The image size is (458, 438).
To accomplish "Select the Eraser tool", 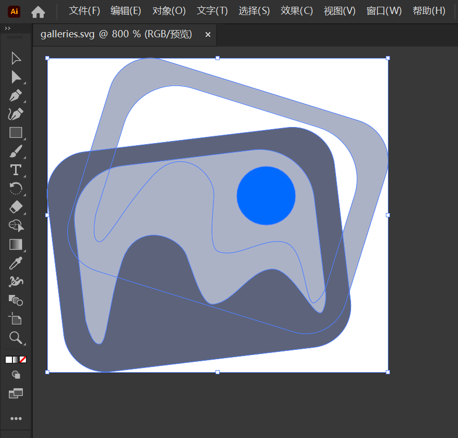I will tap(16, 207).
